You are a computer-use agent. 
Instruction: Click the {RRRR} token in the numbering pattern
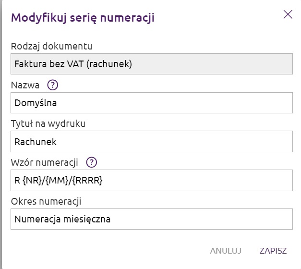88,181
